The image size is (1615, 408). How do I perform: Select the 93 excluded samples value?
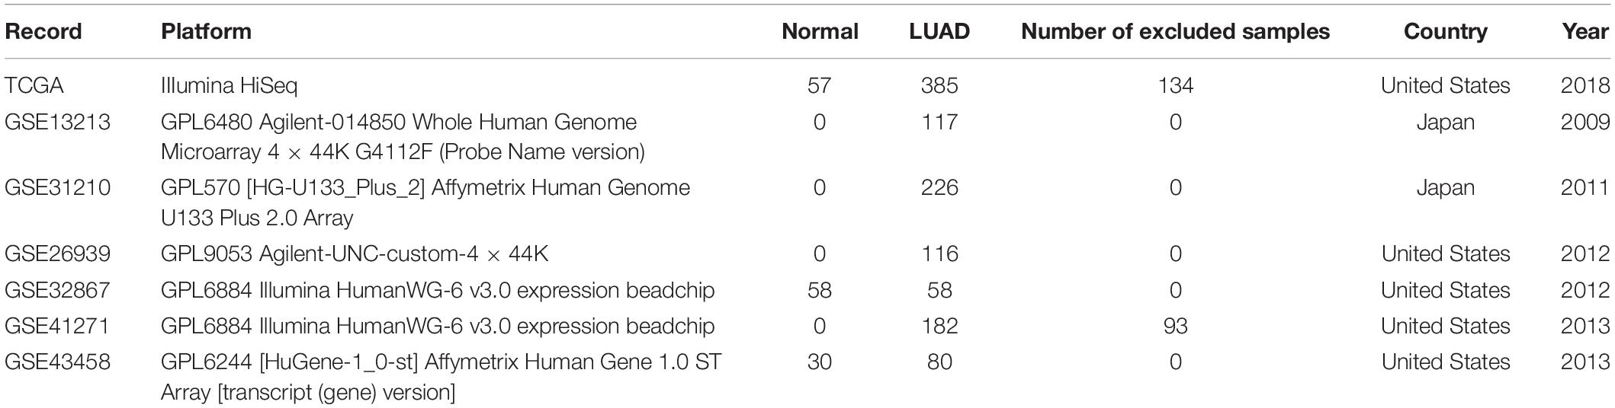[x=1175, y=326]
